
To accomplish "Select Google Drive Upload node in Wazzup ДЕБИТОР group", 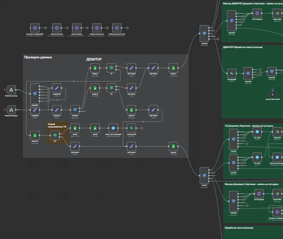I will [277, 13].
